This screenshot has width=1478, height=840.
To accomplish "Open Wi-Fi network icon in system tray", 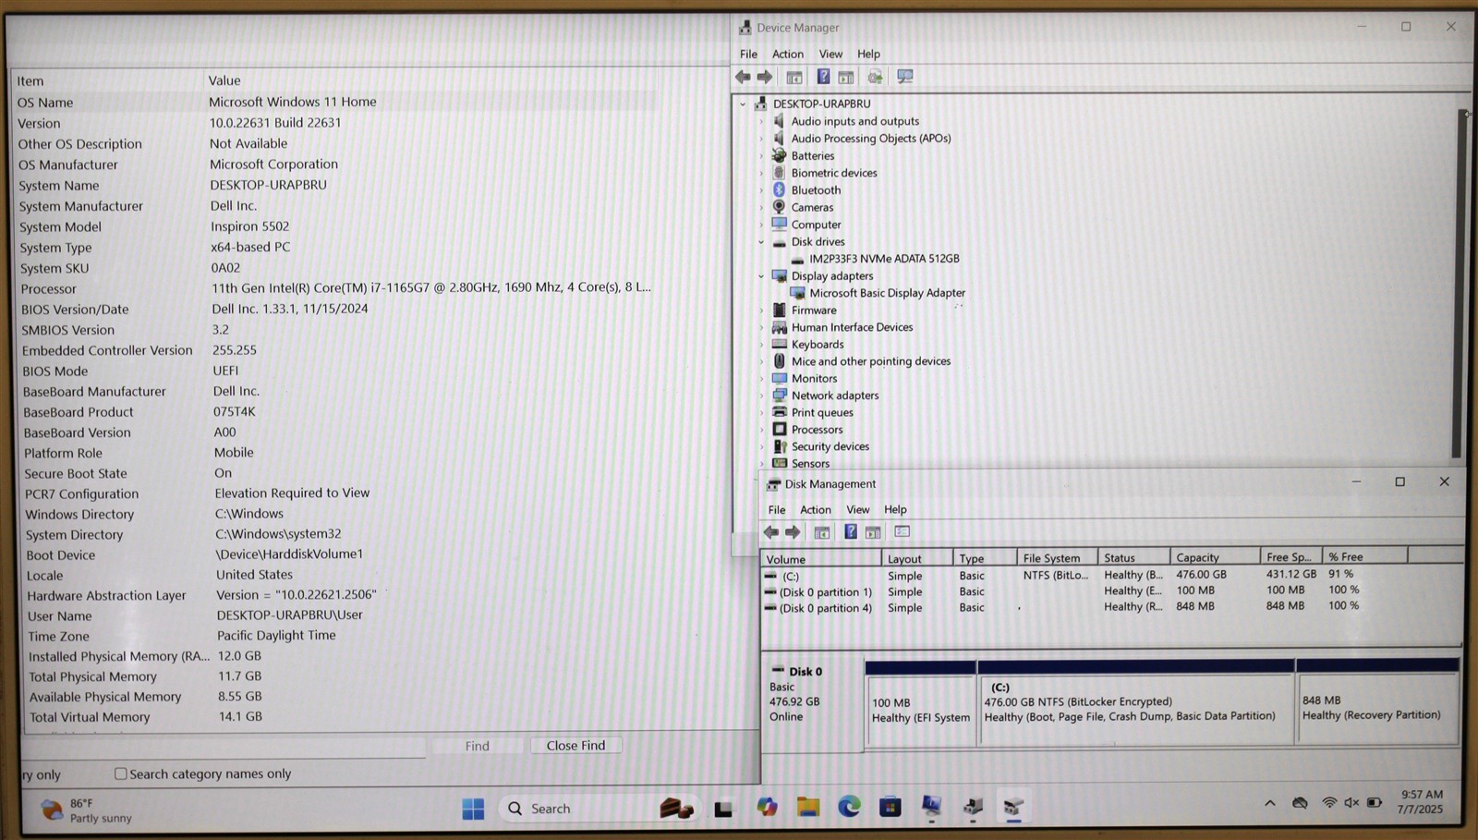I will click(x=1329, y=802).
